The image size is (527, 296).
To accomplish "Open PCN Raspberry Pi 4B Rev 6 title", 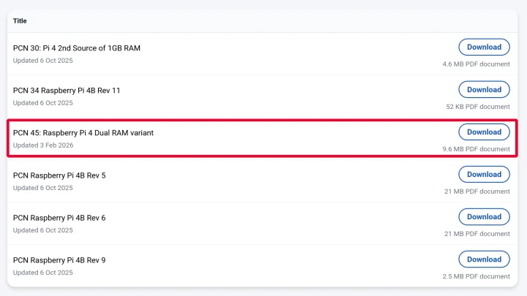I will pyautogui.click(x=59, y=218).
